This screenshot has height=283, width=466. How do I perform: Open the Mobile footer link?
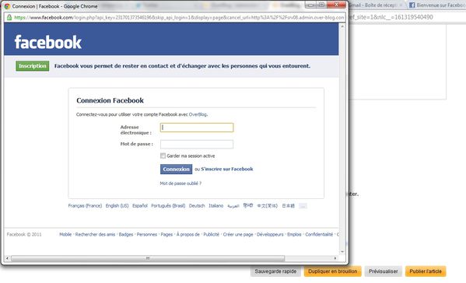65,234
